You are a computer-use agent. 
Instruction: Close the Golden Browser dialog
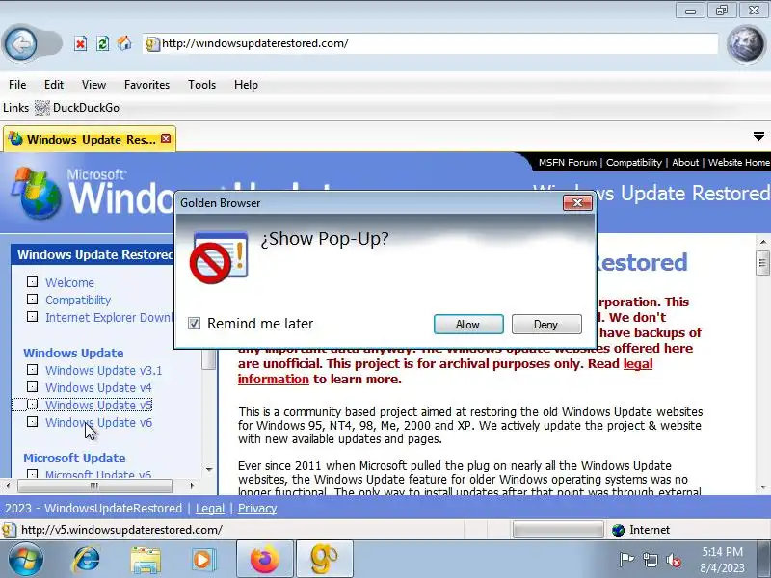point(577,203)
